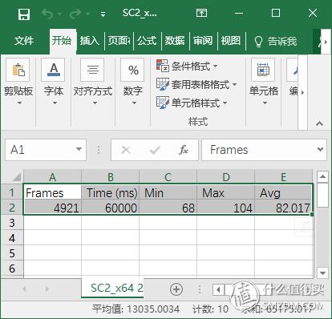Image resolution: width=332 pixels, height=319 pixels.
Task: Click the Save icon in title bar
Action: click(x=24, y=14)
